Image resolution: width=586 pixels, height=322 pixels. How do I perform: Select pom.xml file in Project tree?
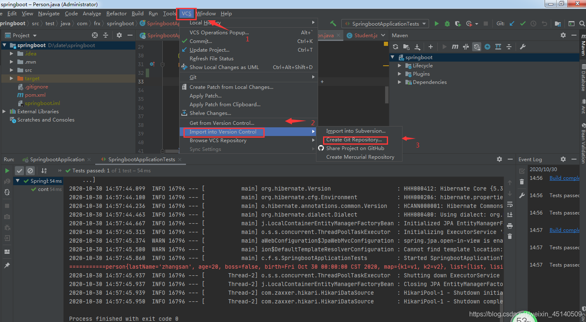tap(35, 95)
